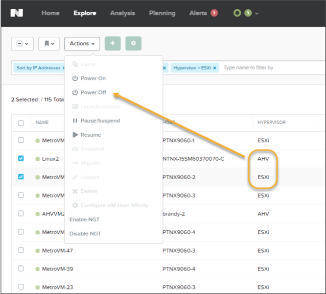
Task: Switch to the Analysis tab
Action: 123,13
